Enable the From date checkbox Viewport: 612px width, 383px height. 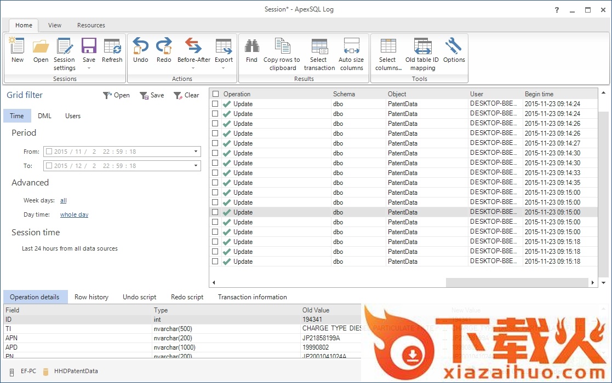tap(49, 151)
